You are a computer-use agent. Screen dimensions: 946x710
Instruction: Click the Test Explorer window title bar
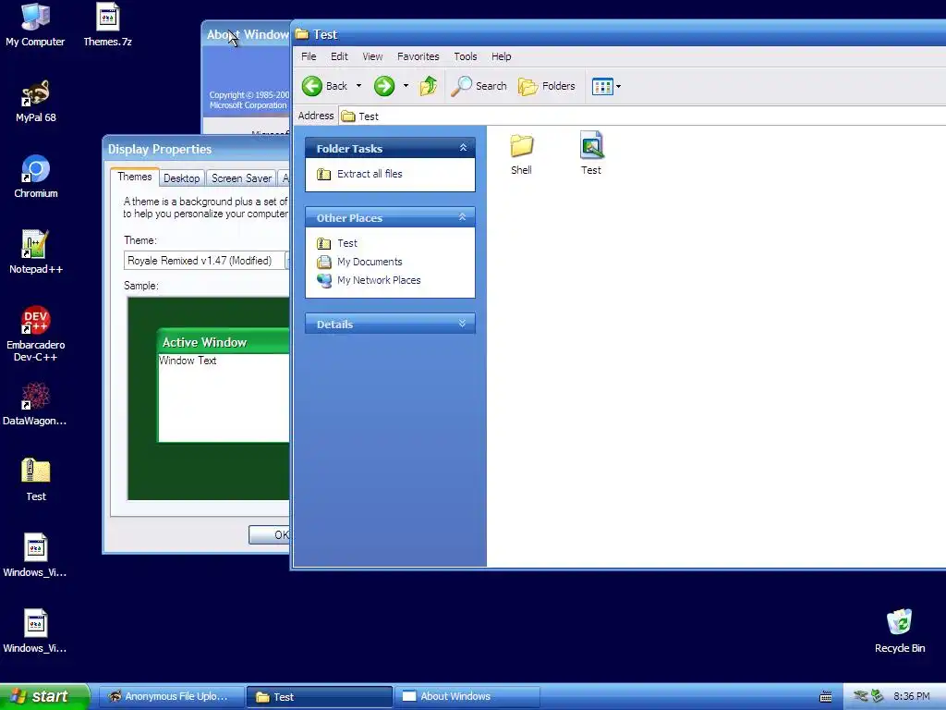pos(618,34)
